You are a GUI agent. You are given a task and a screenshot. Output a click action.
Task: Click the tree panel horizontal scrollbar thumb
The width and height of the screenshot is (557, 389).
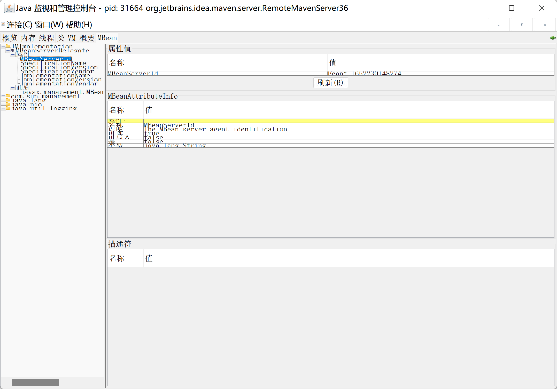(35, 382)
